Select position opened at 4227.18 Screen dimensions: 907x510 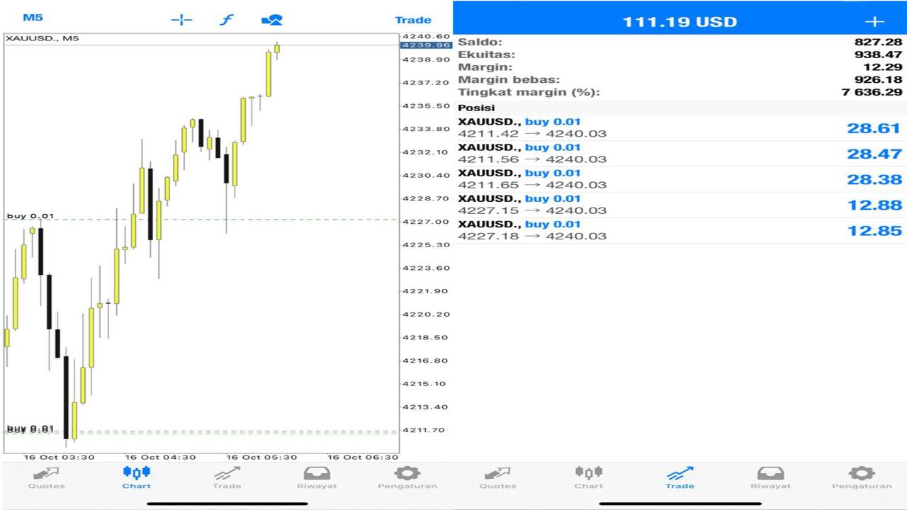pyautogui.click(x=680, y=230)
